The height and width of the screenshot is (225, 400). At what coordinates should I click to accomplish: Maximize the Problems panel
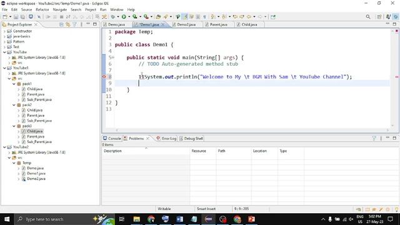(394, 138)
